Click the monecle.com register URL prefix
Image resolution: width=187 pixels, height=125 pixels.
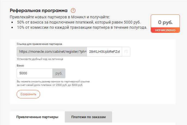52,52
